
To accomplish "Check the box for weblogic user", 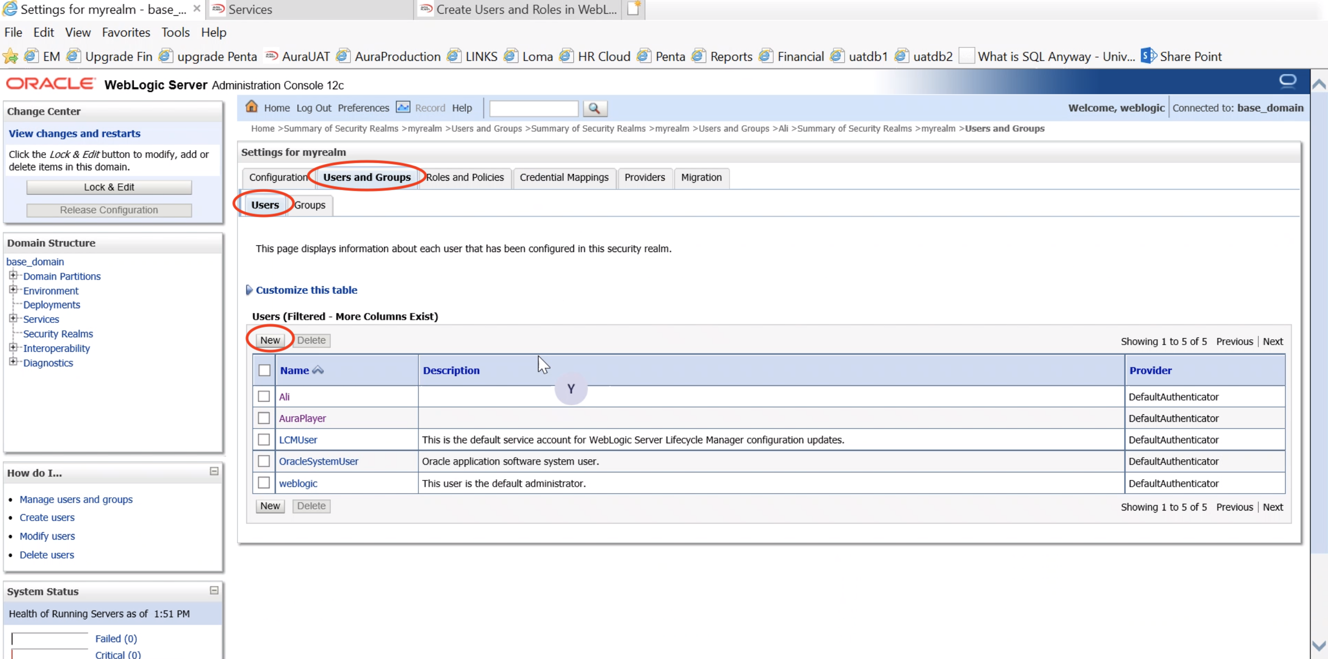I will tap(264, 482).
